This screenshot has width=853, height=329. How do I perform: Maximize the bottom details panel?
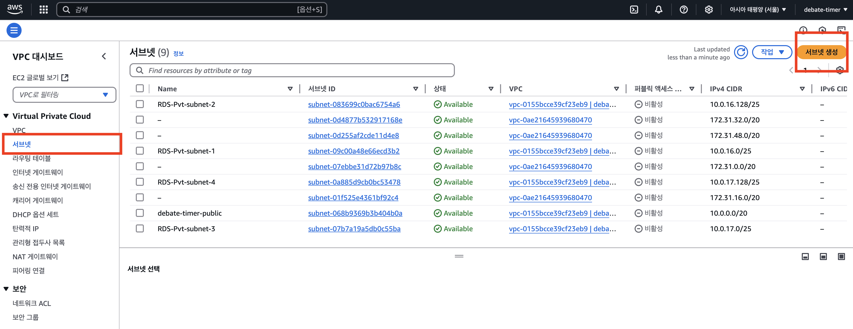841,257
